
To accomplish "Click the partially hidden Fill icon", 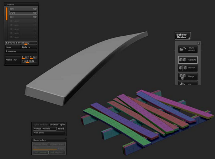I will pyautogui.click(x=182, y=83).
